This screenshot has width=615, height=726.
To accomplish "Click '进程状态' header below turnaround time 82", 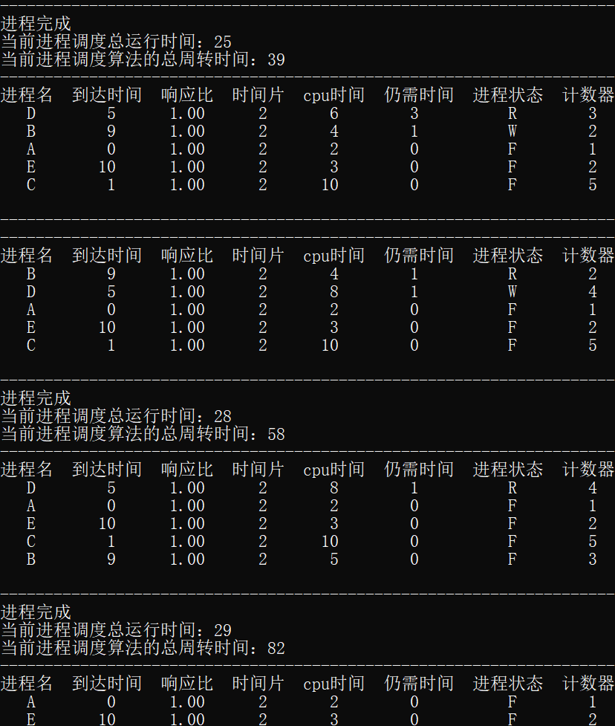I will [507, 684].
